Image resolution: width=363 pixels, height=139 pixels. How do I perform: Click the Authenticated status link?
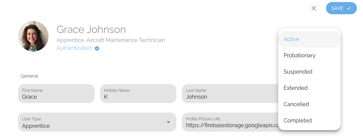point(74,48)
